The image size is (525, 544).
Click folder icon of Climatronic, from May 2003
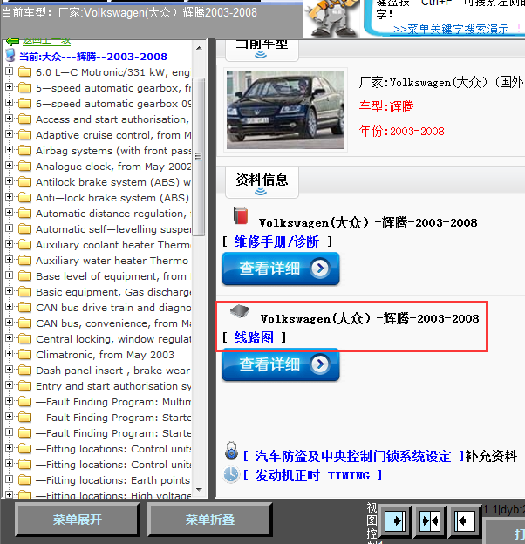click(x=24, y=355)
